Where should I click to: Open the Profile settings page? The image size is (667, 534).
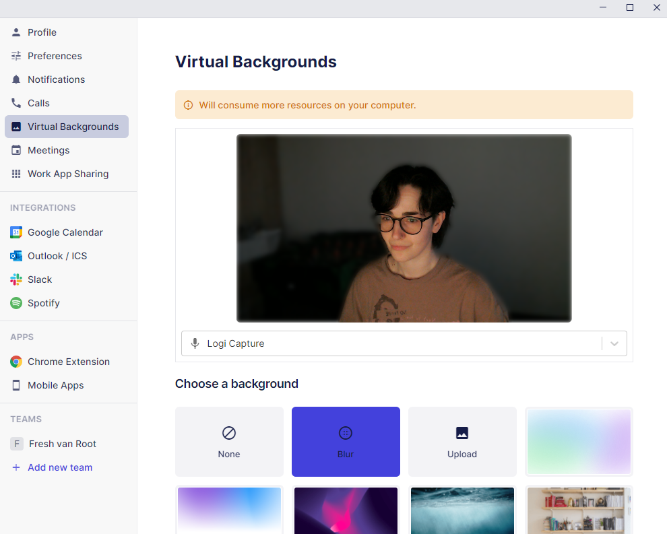tap(42, 32)
